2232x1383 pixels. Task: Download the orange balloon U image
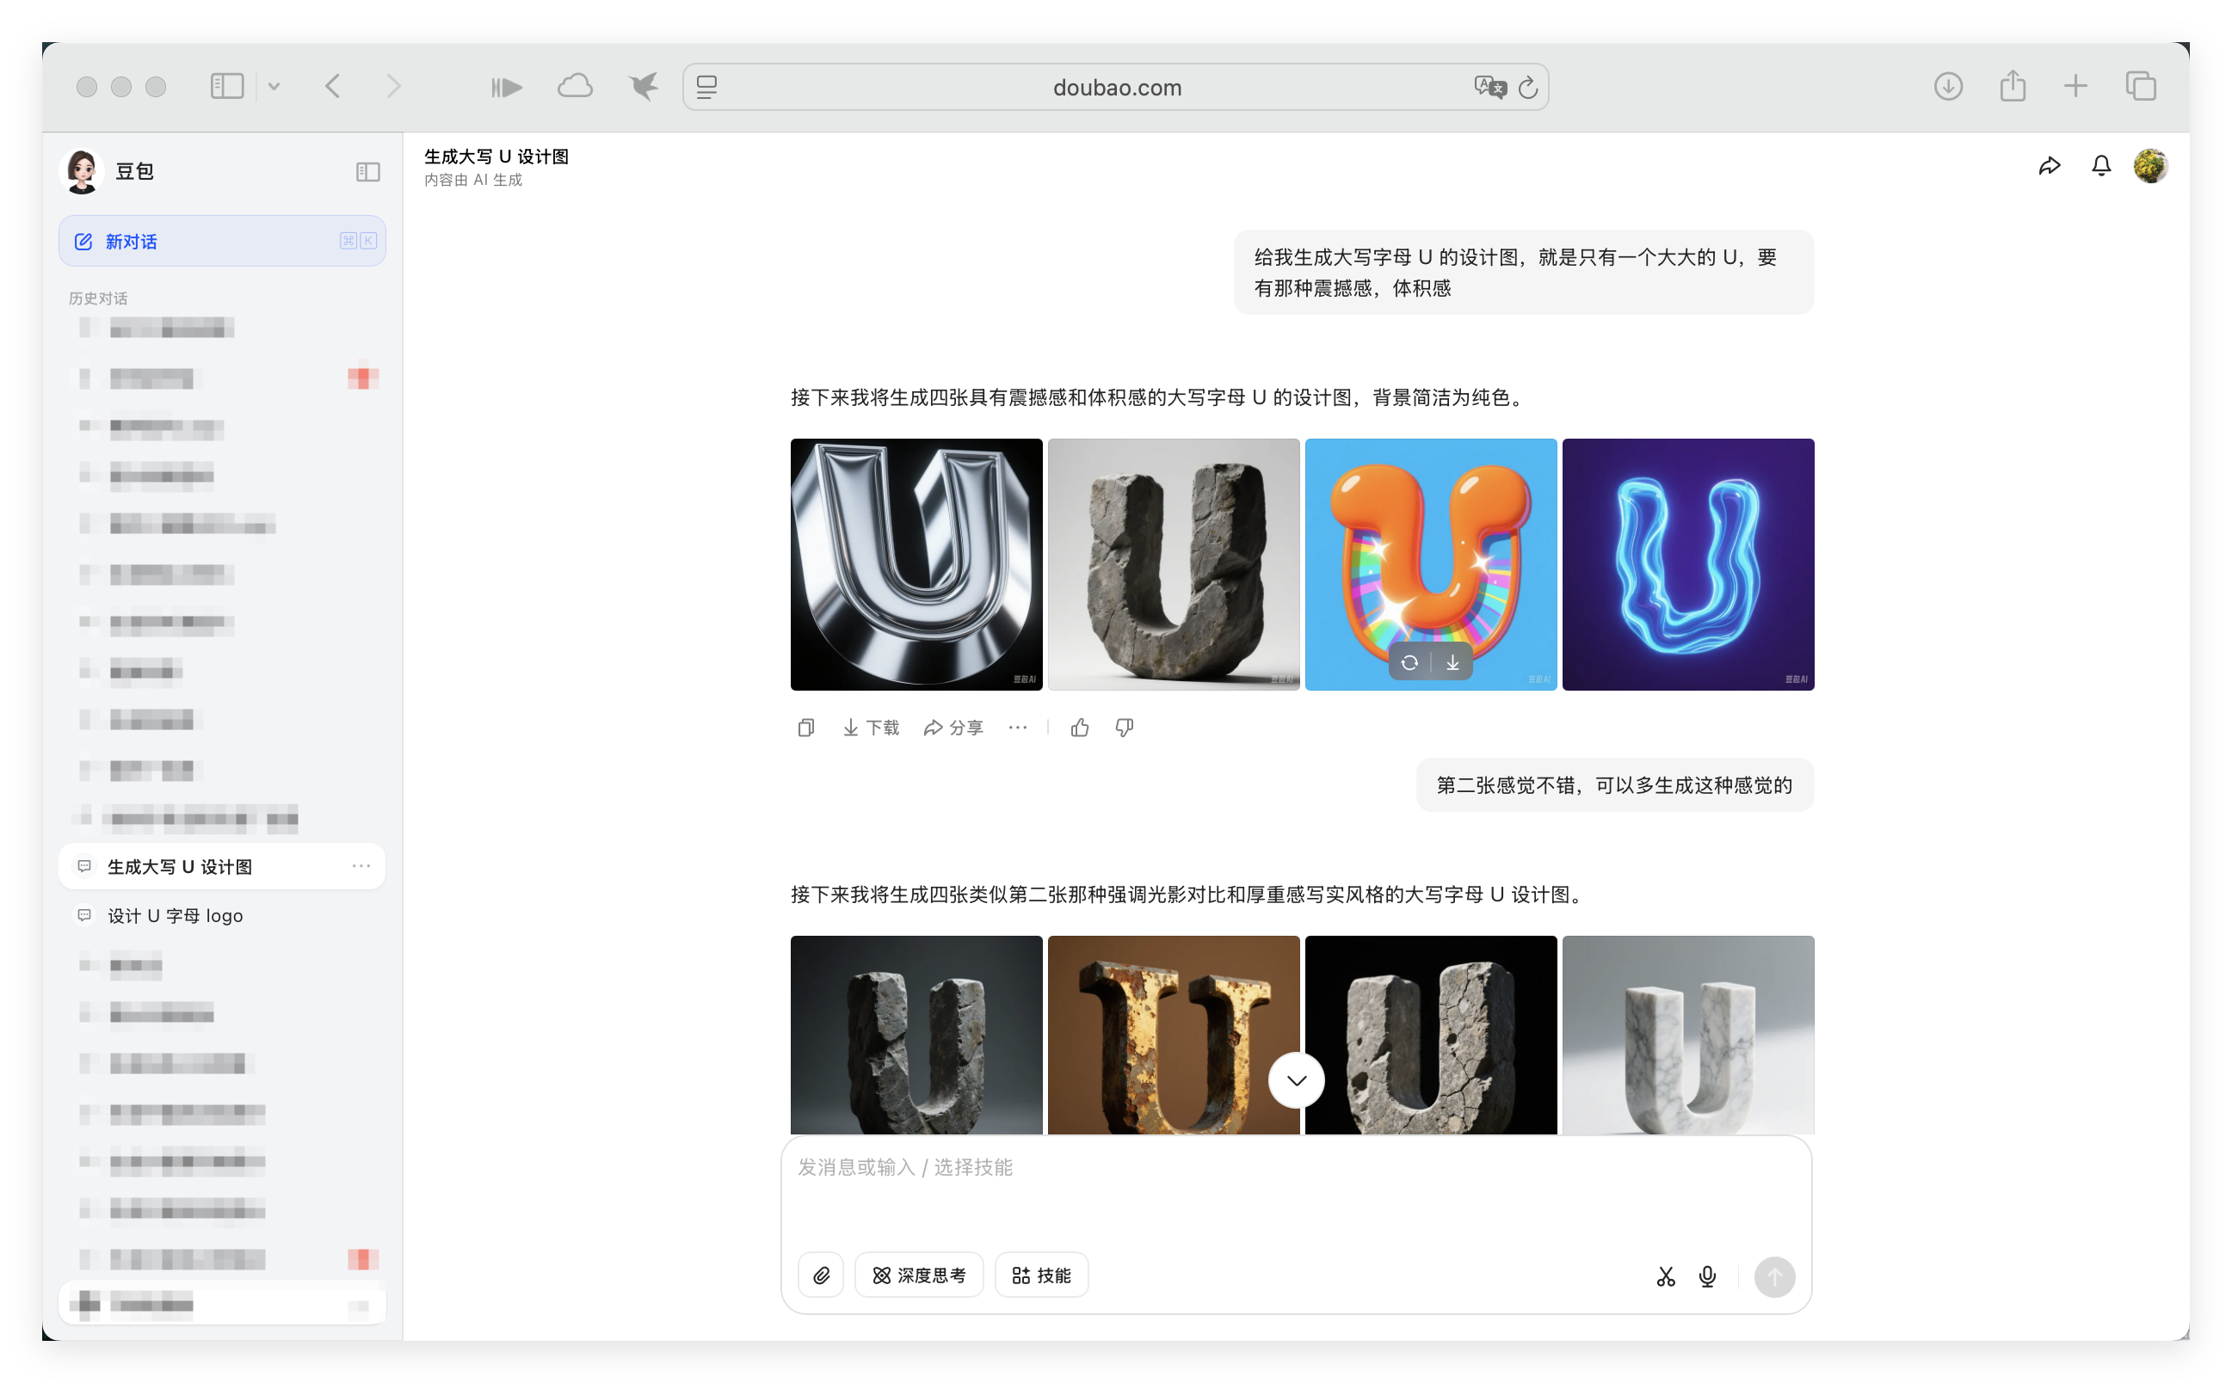1452,661
